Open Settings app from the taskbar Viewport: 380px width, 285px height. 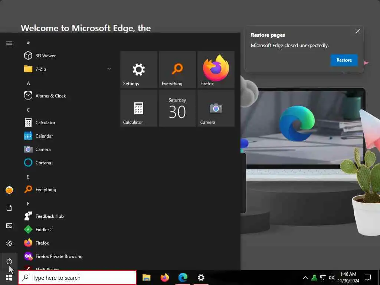[x=201, y=278]
